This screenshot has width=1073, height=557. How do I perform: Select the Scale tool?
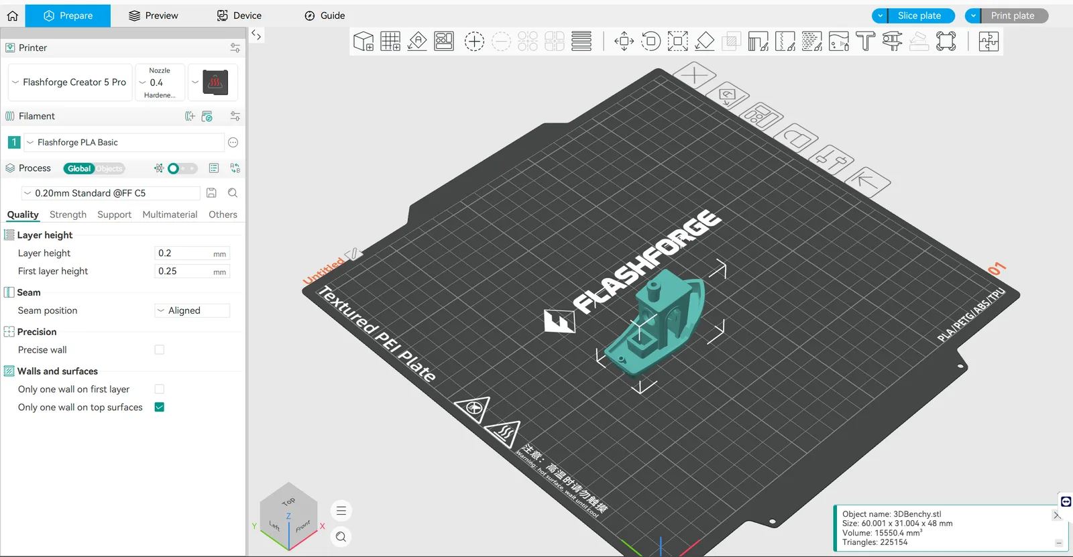click(x=677, y=42)
